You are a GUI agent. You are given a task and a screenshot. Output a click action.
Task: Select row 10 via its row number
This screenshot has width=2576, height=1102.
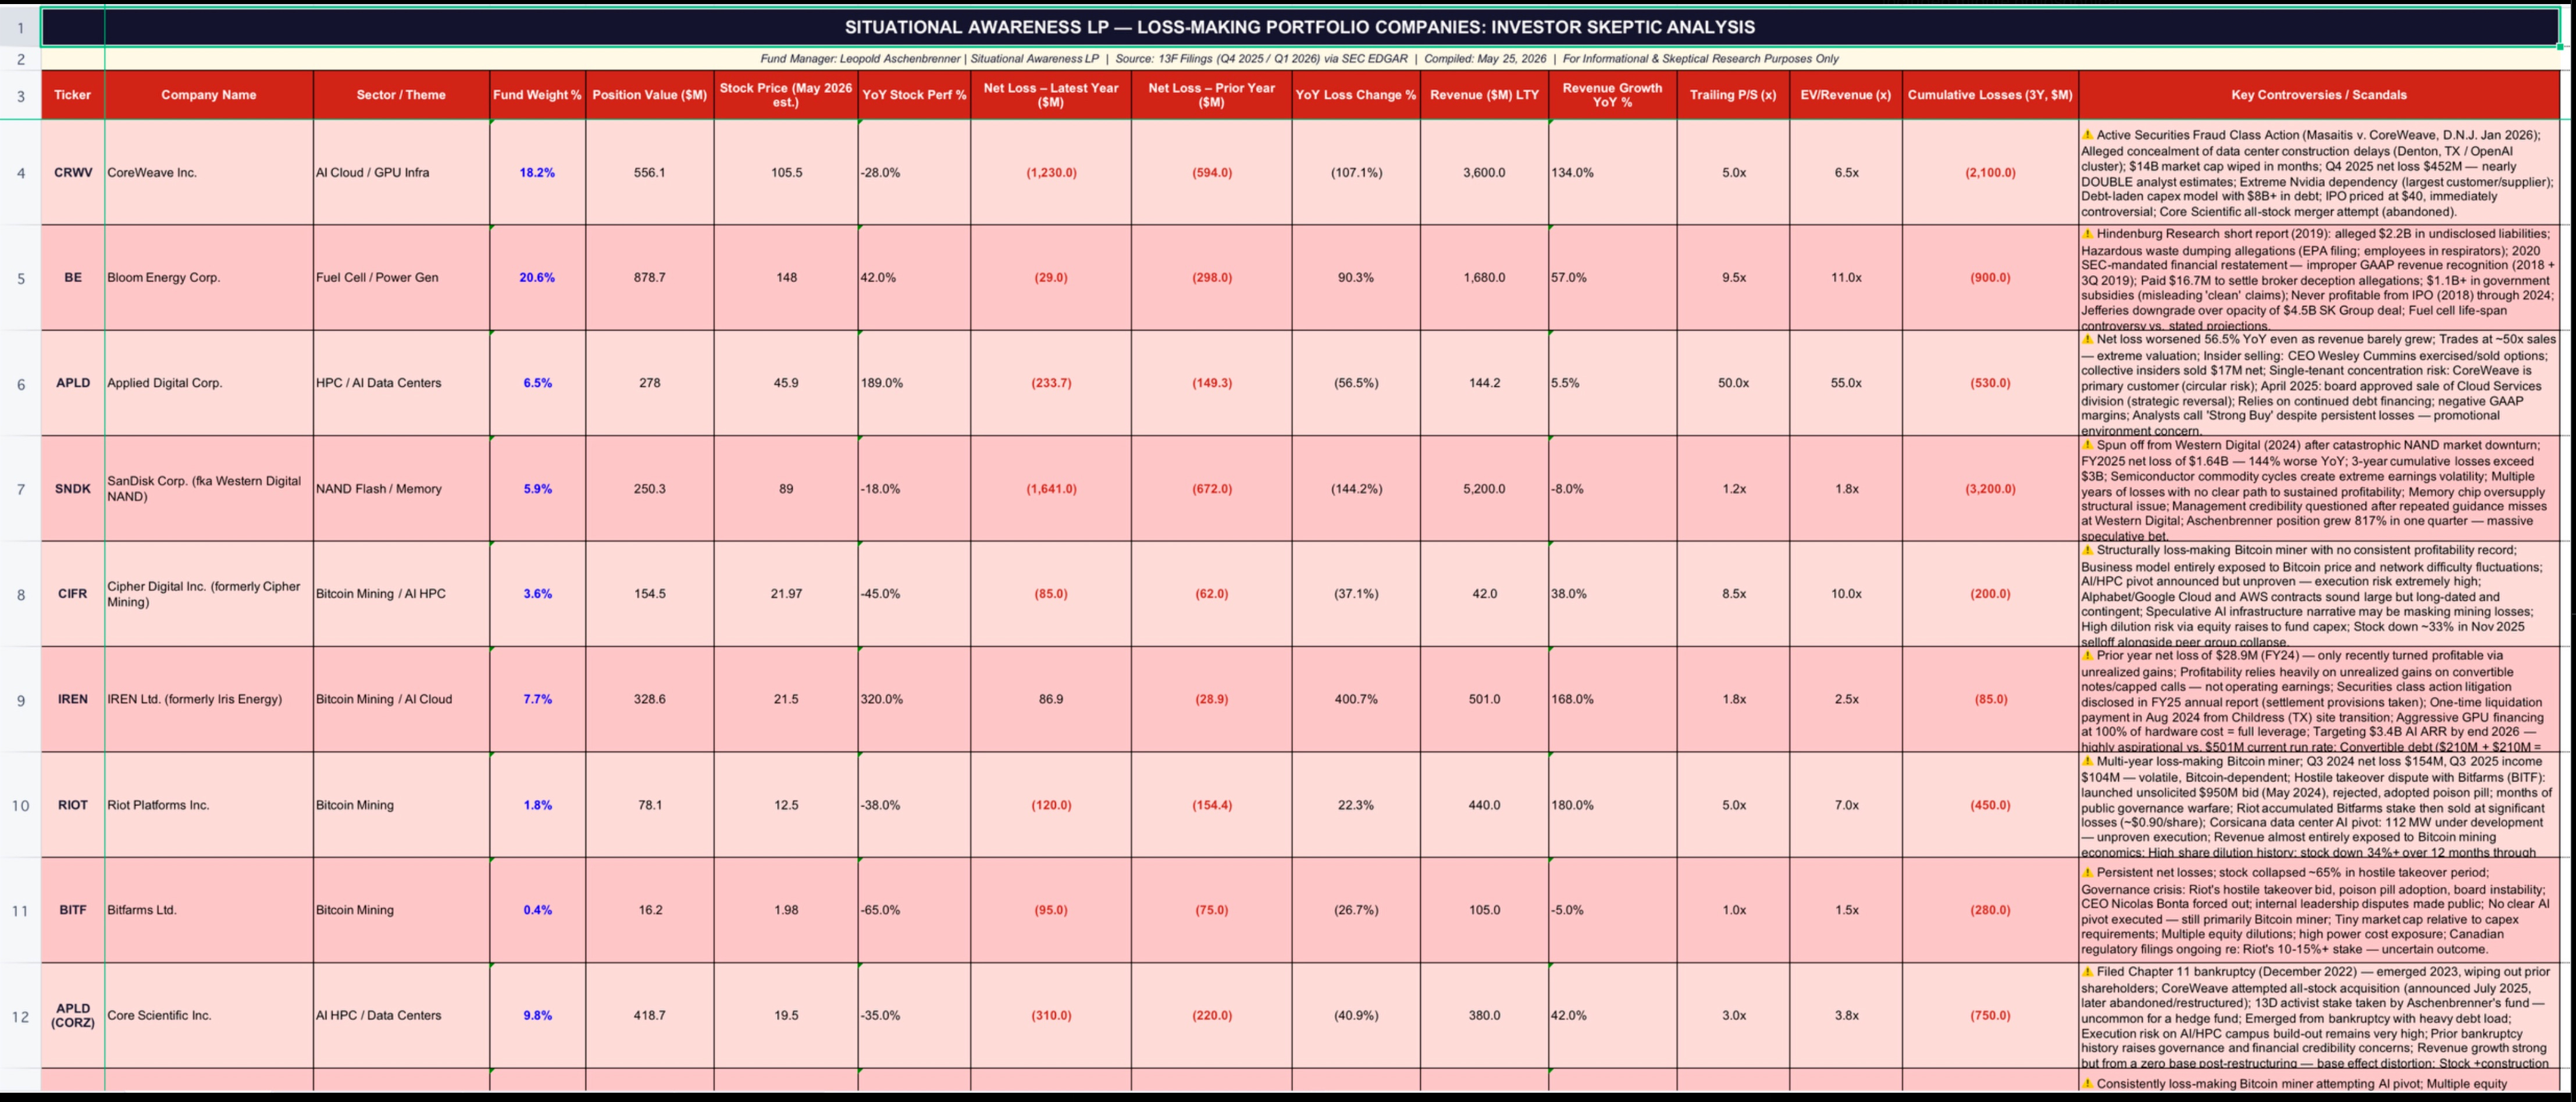[21, 805]
